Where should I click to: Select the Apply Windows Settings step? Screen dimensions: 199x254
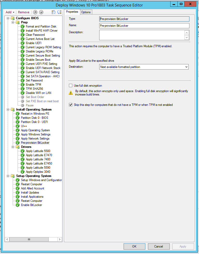tap(35, 134)
